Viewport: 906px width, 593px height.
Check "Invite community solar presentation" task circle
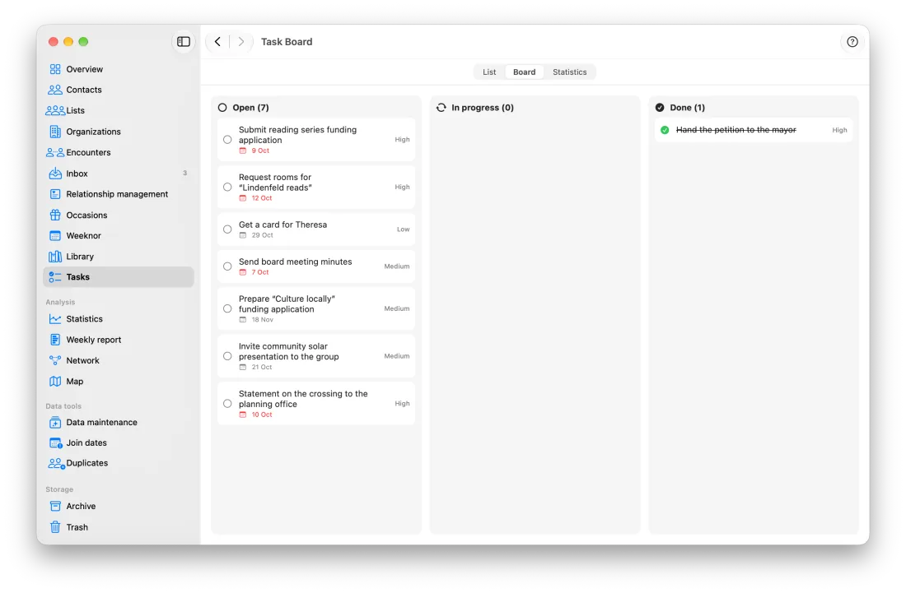point(227,356)
